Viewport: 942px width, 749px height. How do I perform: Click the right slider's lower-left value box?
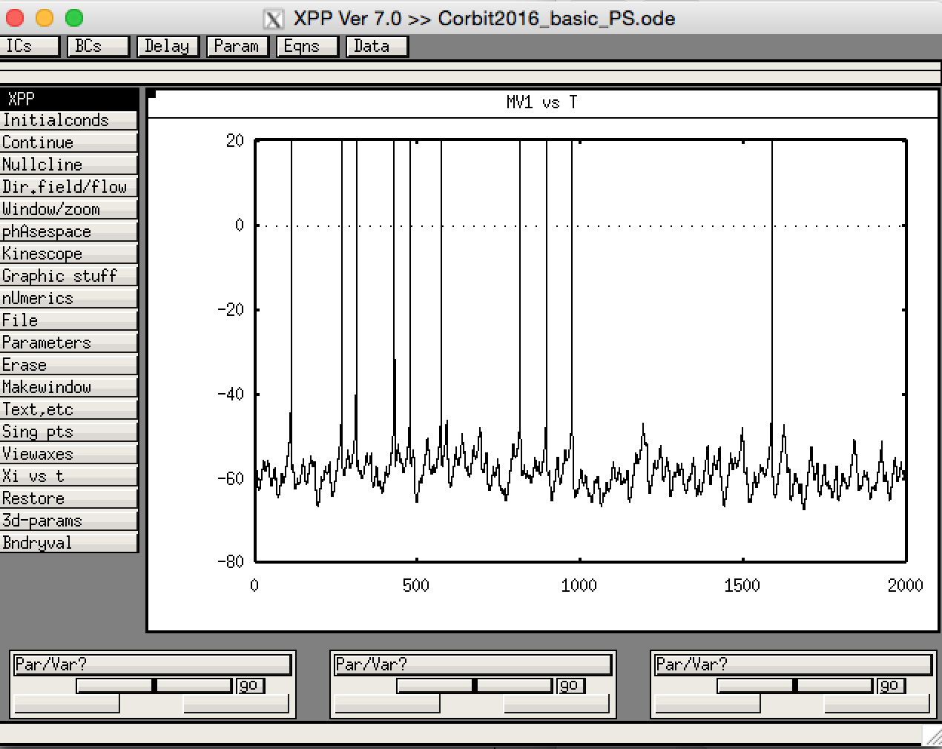pos(708,704)
